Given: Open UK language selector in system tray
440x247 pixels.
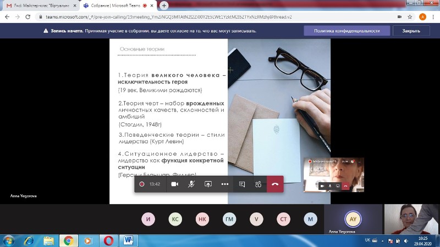Looking at the screenshot, I should coord(367,240).
